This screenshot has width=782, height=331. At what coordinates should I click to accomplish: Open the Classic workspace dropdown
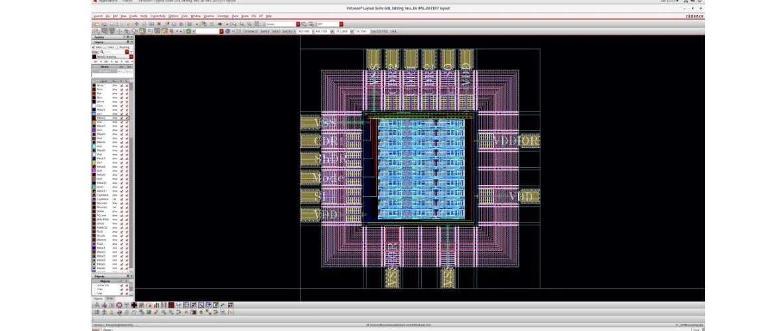(x=298, y=24)
